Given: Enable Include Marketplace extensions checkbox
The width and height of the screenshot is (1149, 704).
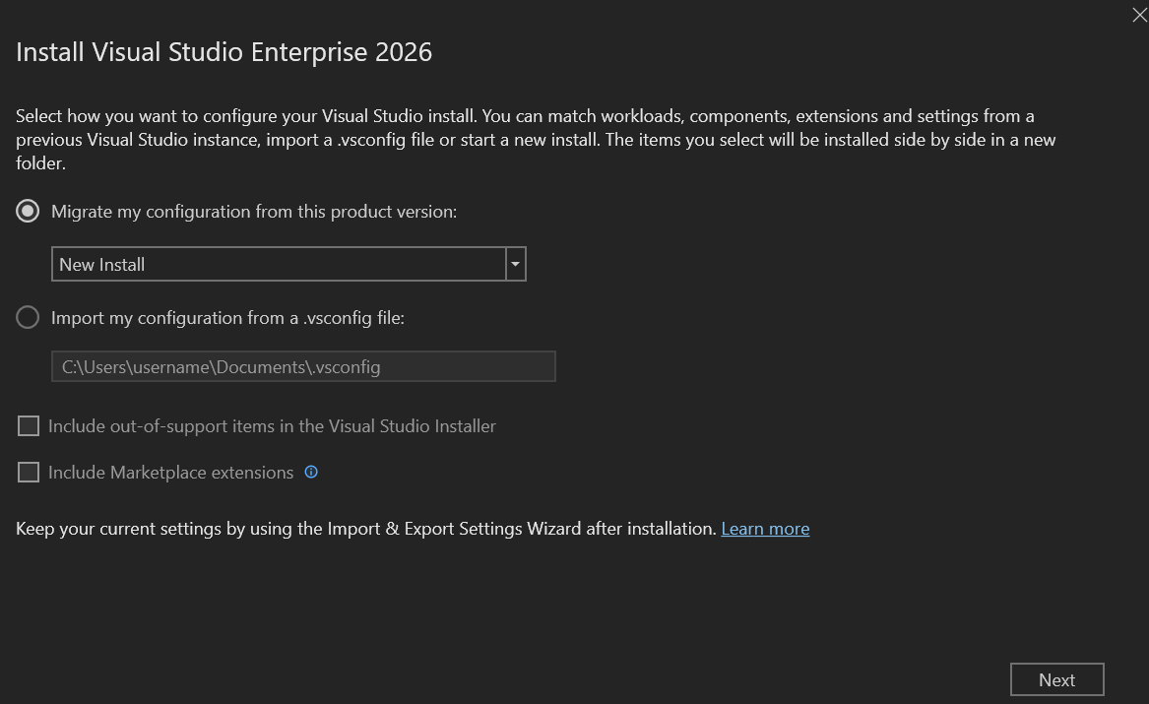Looking at the screenshot, I should click(x=28, y=472).
